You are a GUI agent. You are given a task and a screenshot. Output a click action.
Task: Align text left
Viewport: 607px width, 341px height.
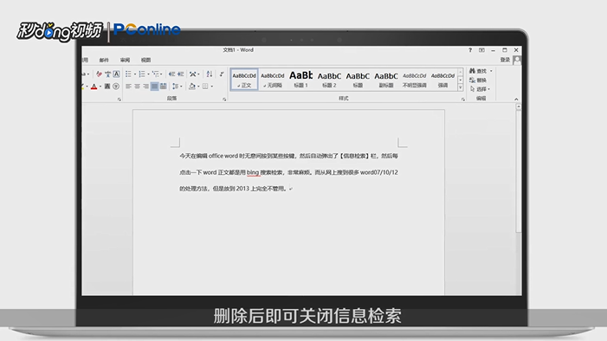pyautogui.click(x=128, y=87)
